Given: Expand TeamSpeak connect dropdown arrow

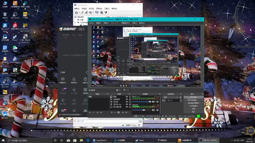Looking at the screenshot, I should [x=79, y=12].
